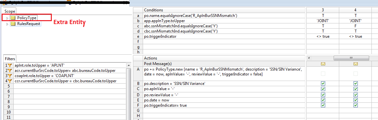This screenshot has height=120, width=378.
Task: Click 'JOINT' value in column 3
Action: 323,21
